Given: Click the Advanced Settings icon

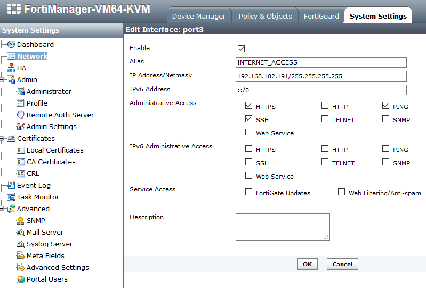Looking at the screenshot, I should 21,267.
